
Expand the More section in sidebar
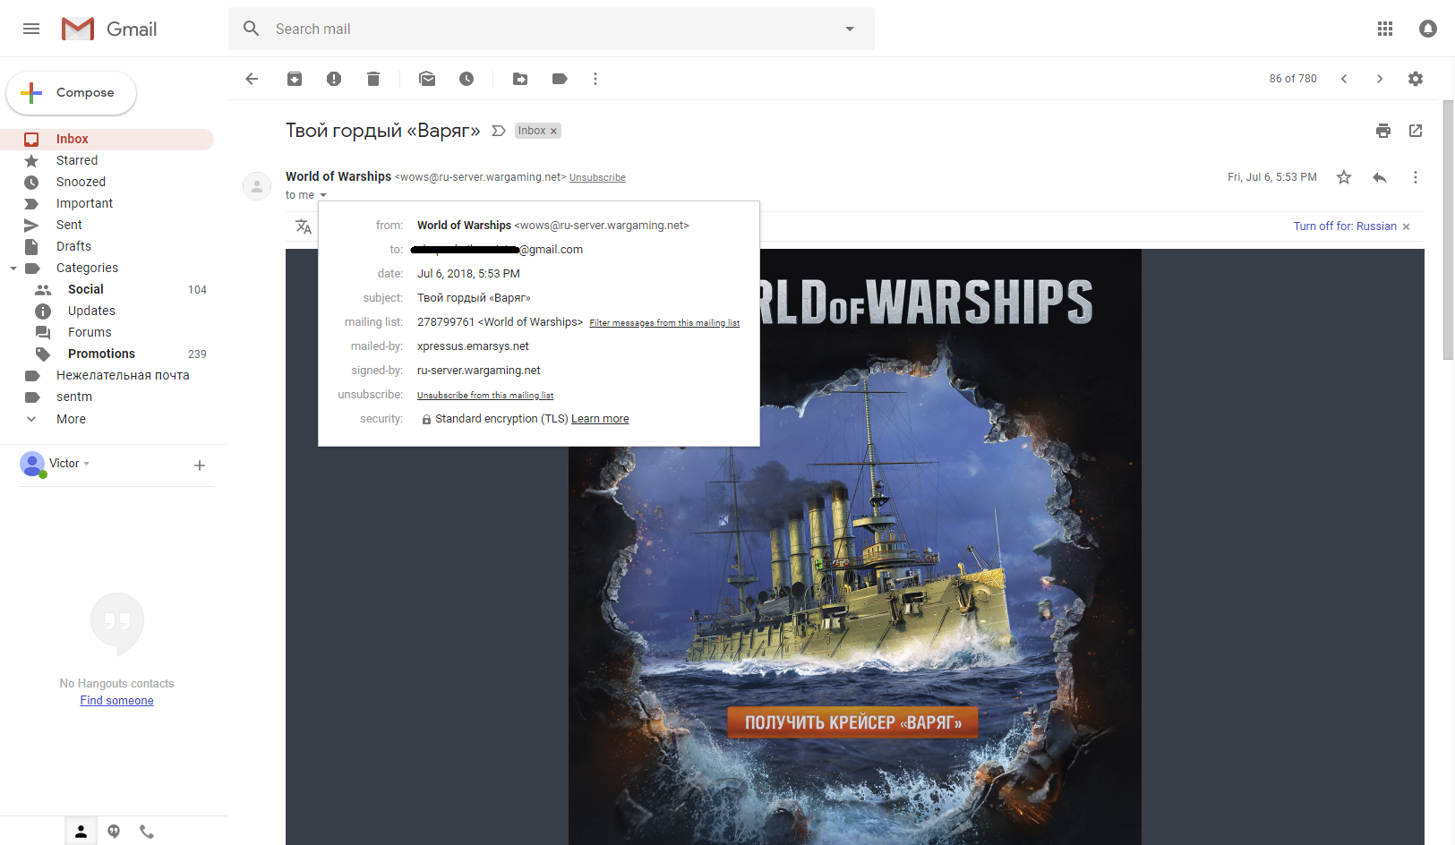coord(71,419)
